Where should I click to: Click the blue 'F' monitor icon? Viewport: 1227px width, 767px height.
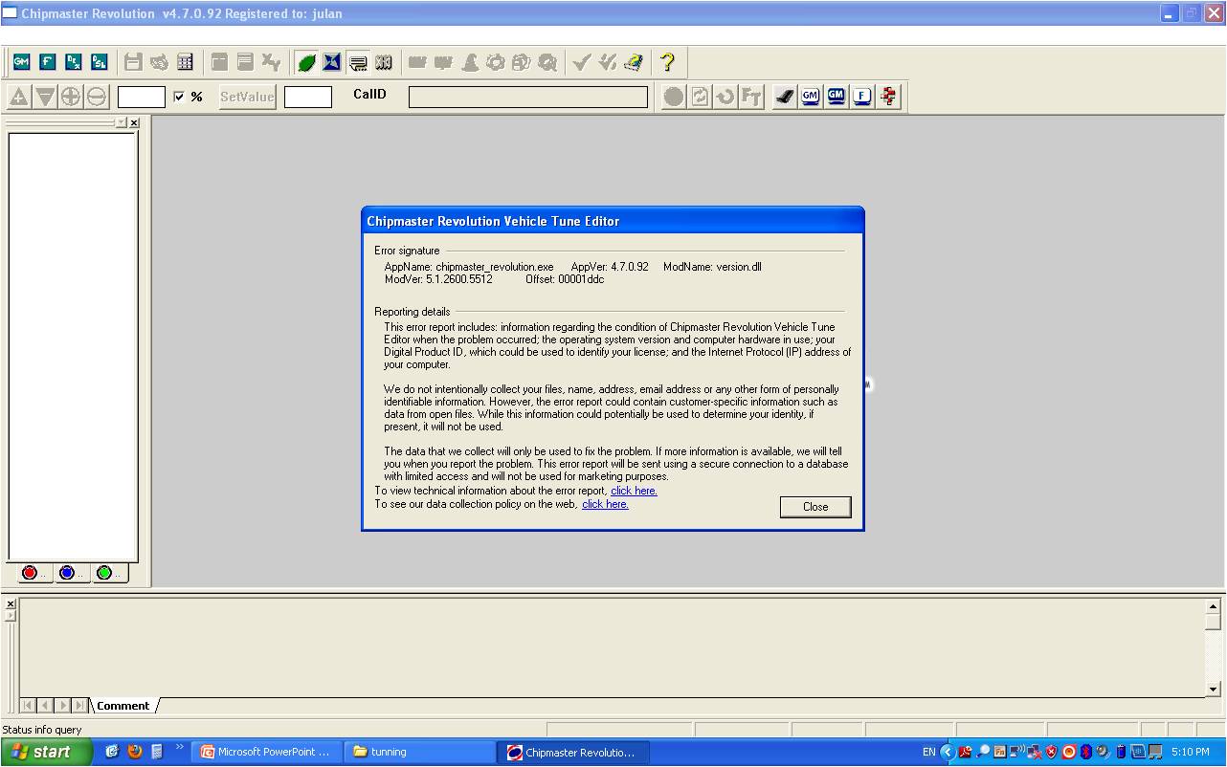(x=862, y=96)
